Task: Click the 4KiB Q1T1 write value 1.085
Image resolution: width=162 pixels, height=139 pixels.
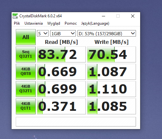Action: pyautogui.click(x=112, y=106)
